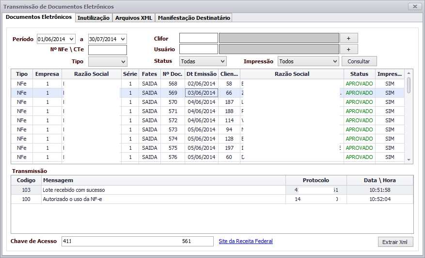Expand the Status dropdown showing Todas
Viewport: 425px width, 258px height.
[222, 61]
